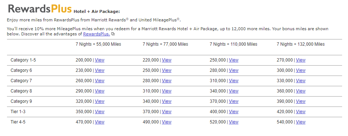This screenshot has height=136, width=348.
Task: View Tier 4-5 package for 490,000 points
Action: 167,122
